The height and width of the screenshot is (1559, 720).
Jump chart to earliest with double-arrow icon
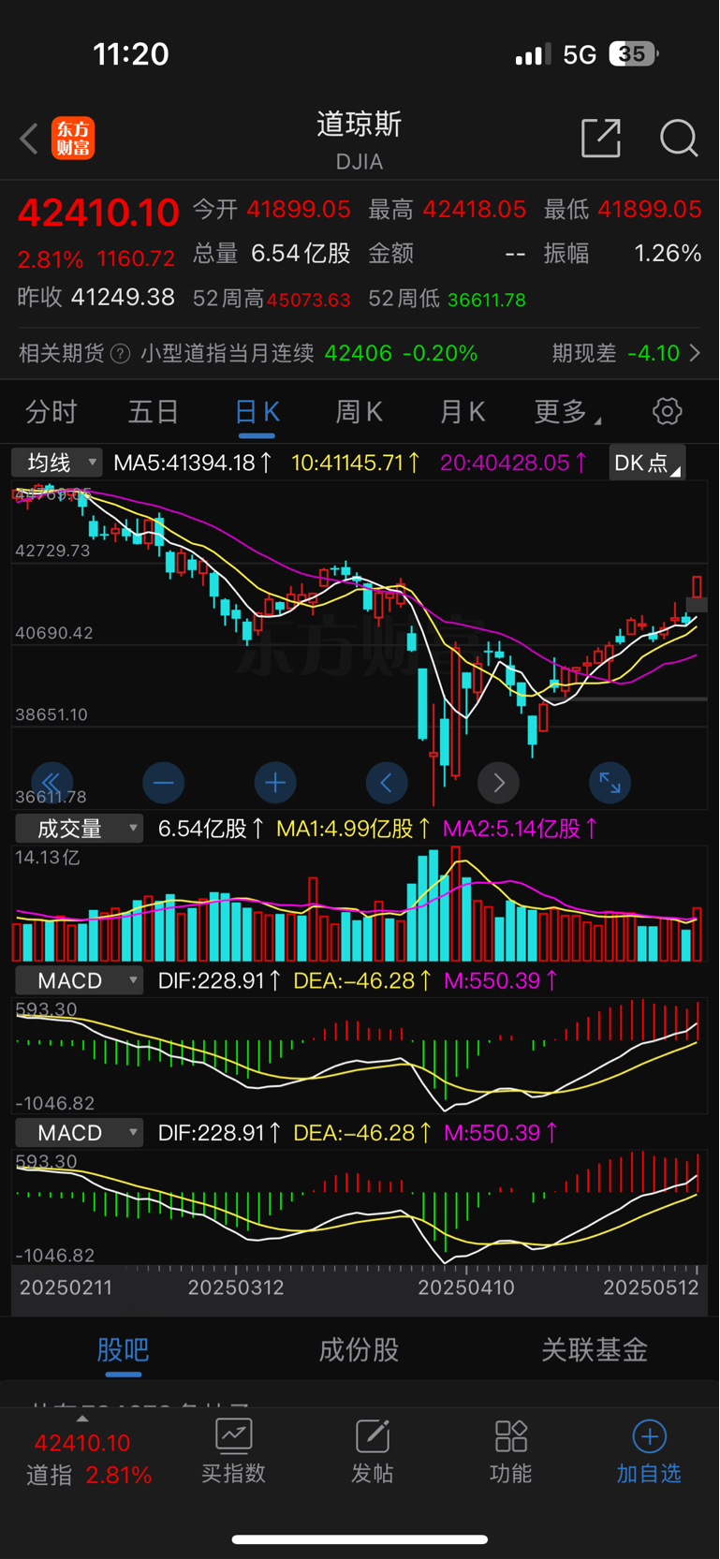[51, 783]
